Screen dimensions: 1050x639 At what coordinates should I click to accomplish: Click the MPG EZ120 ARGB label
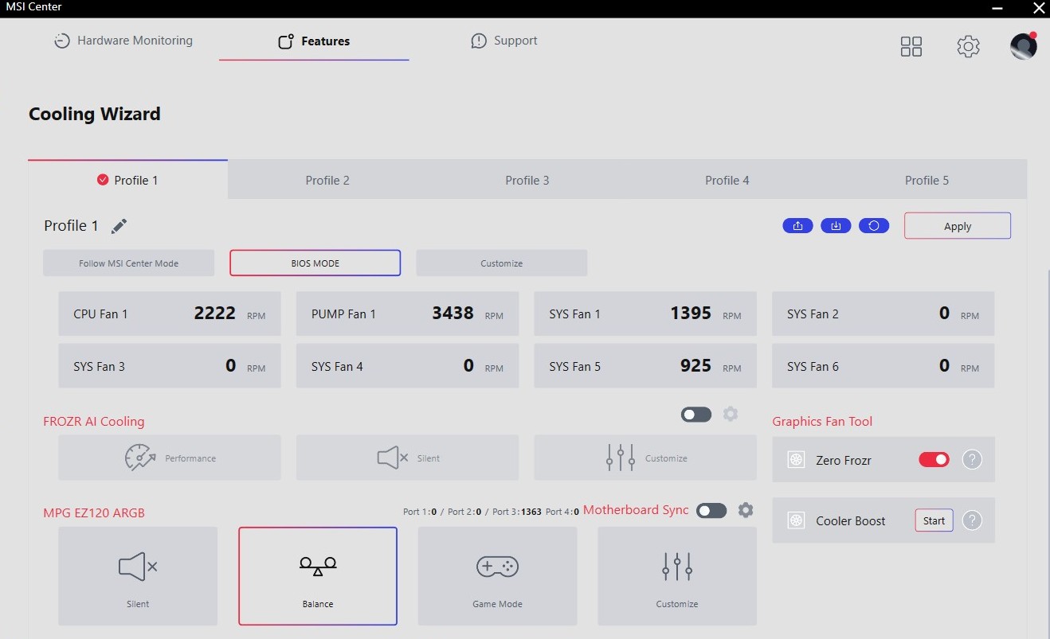94,513
